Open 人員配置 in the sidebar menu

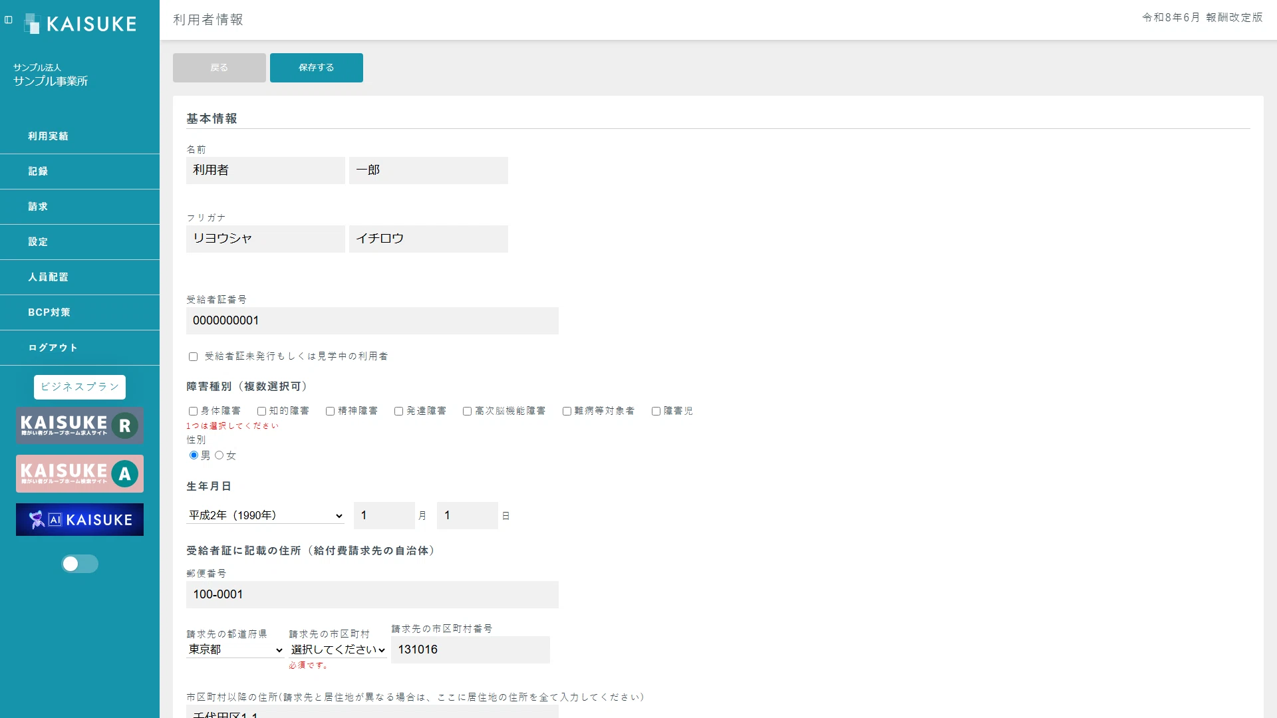click(x=80, y=277)
